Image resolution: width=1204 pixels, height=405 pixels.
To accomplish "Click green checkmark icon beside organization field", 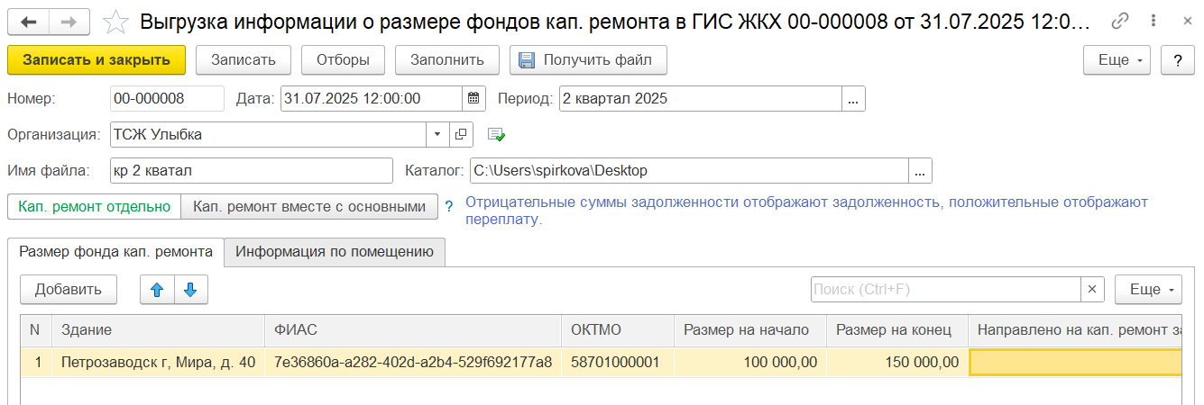I will click(496, 134).
